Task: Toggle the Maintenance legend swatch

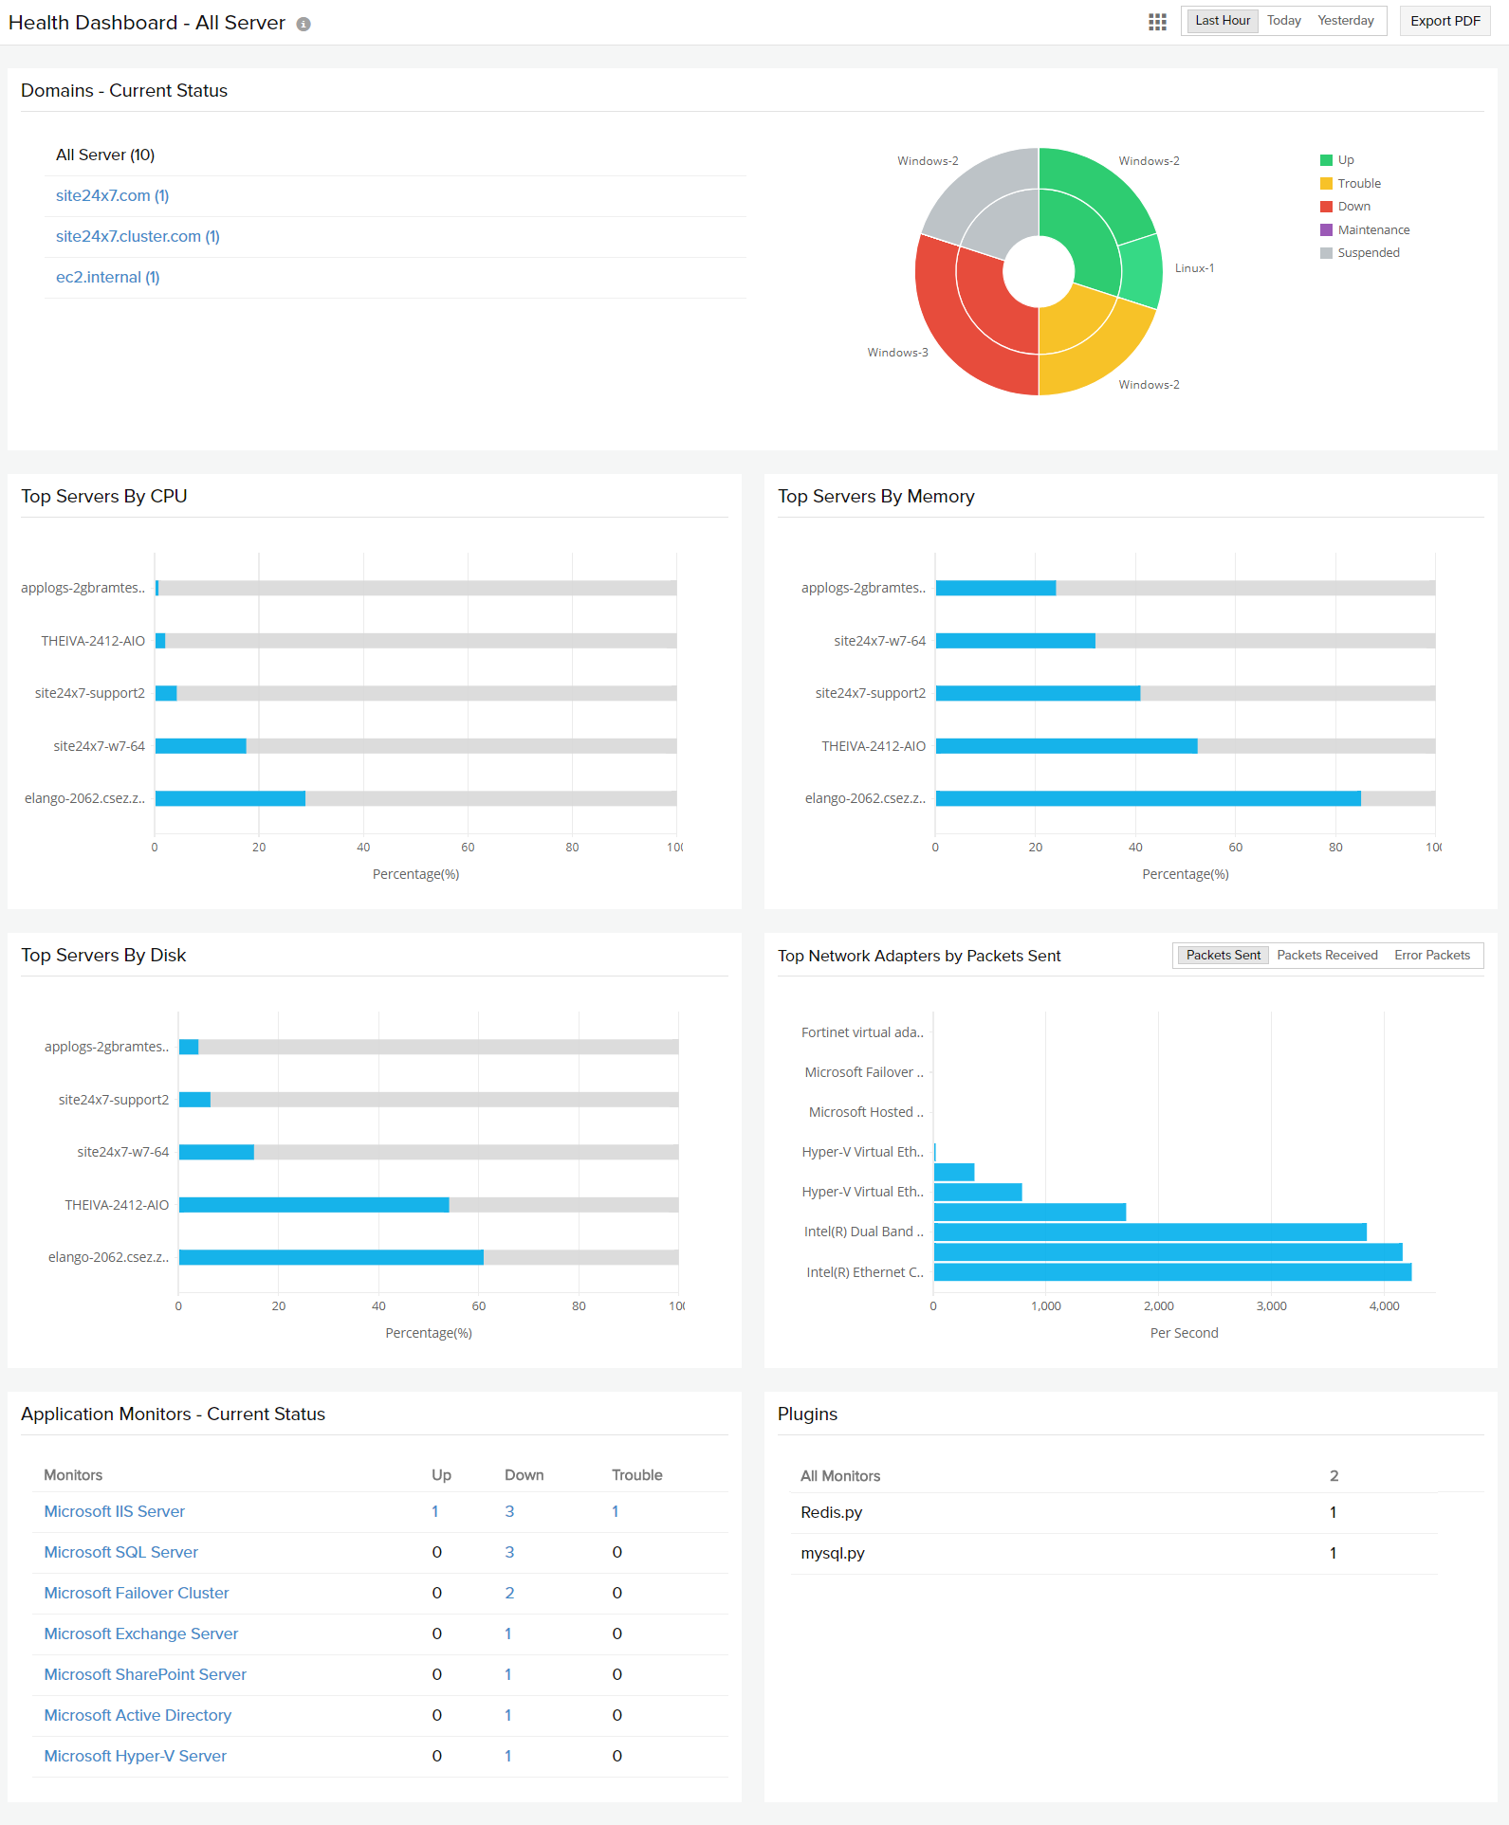Action: (x=1326, y=230)
